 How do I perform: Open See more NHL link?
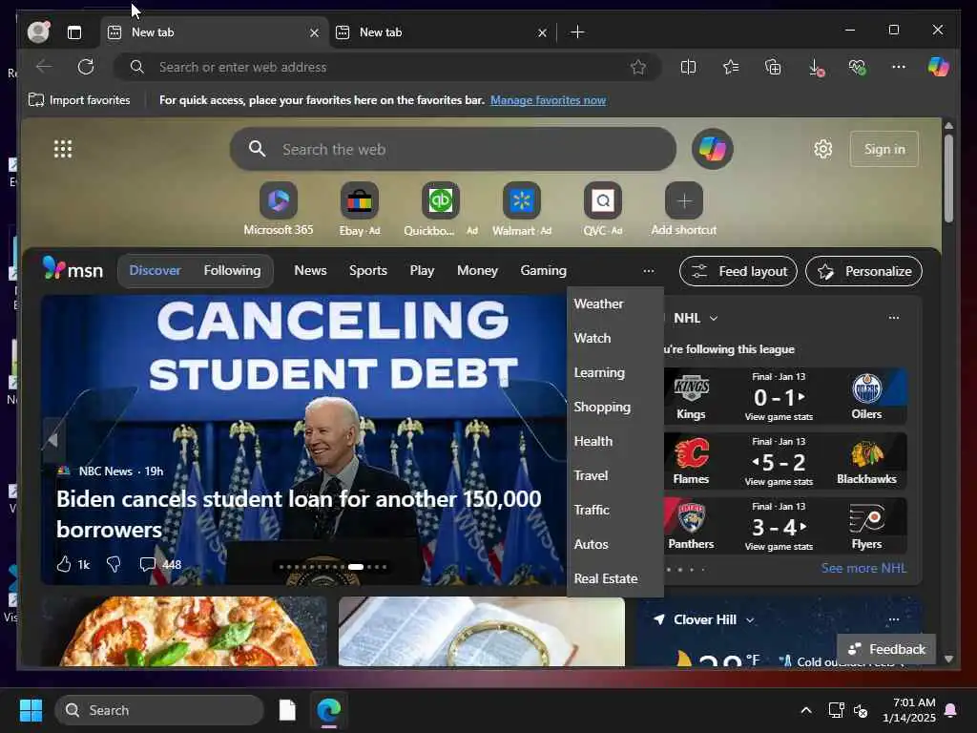[x=863, y=568]
